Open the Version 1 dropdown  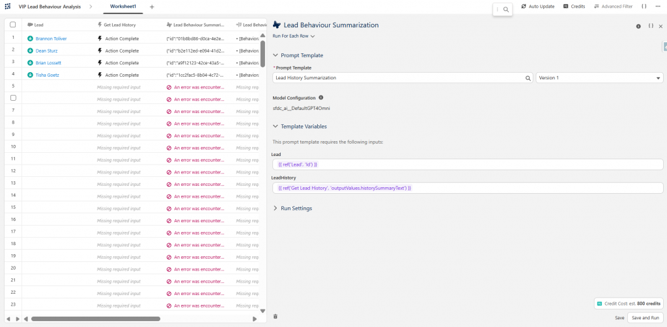599,78
